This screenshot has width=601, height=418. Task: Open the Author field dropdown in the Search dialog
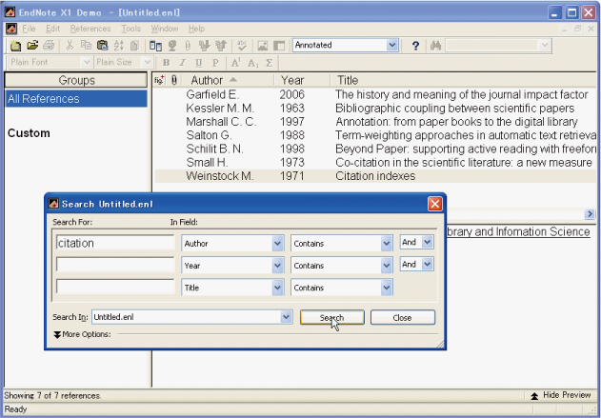277,244
